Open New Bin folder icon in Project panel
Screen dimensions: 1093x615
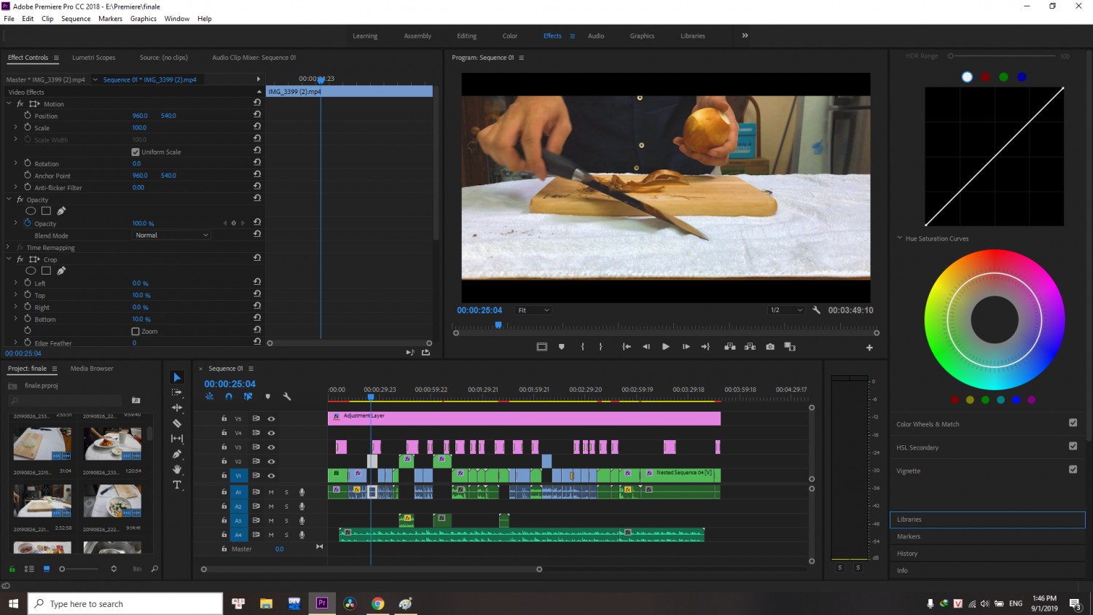(x=136, y=400)
